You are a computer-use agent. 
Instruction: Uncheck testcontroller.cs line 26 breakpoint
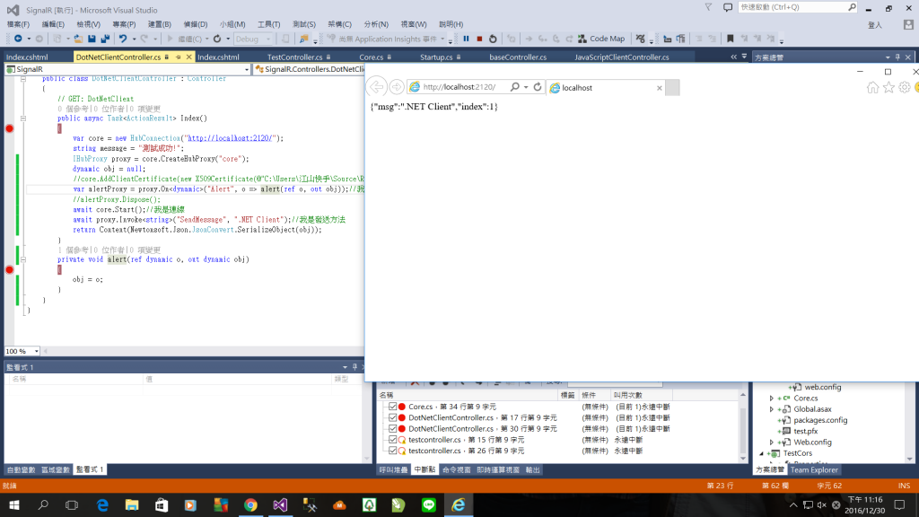point(393,451)
